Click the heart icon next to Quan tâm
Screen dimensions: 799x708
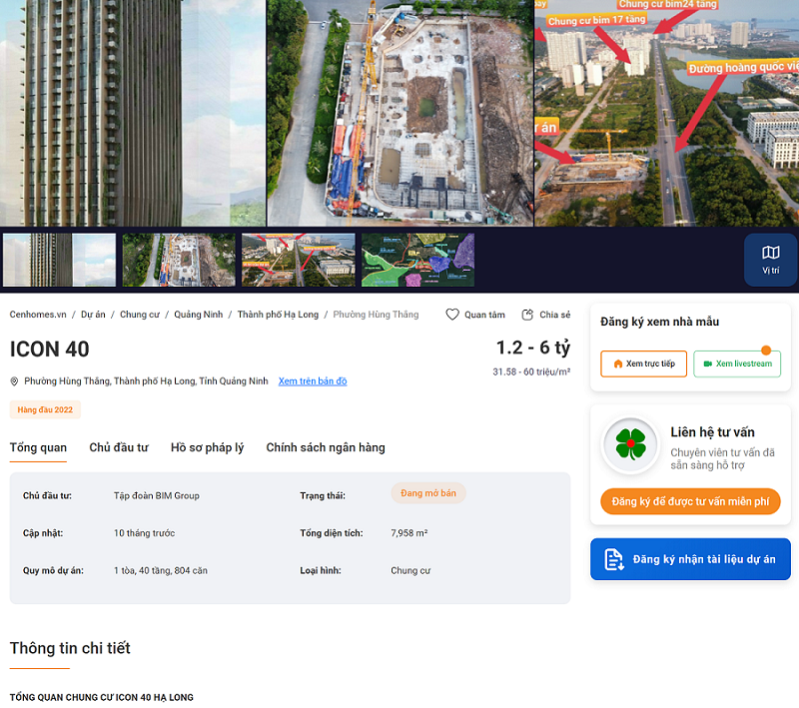452,315
